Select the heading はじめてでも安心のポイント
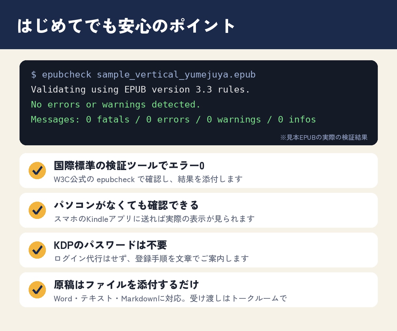397x331 pixels. click(126, 26)
